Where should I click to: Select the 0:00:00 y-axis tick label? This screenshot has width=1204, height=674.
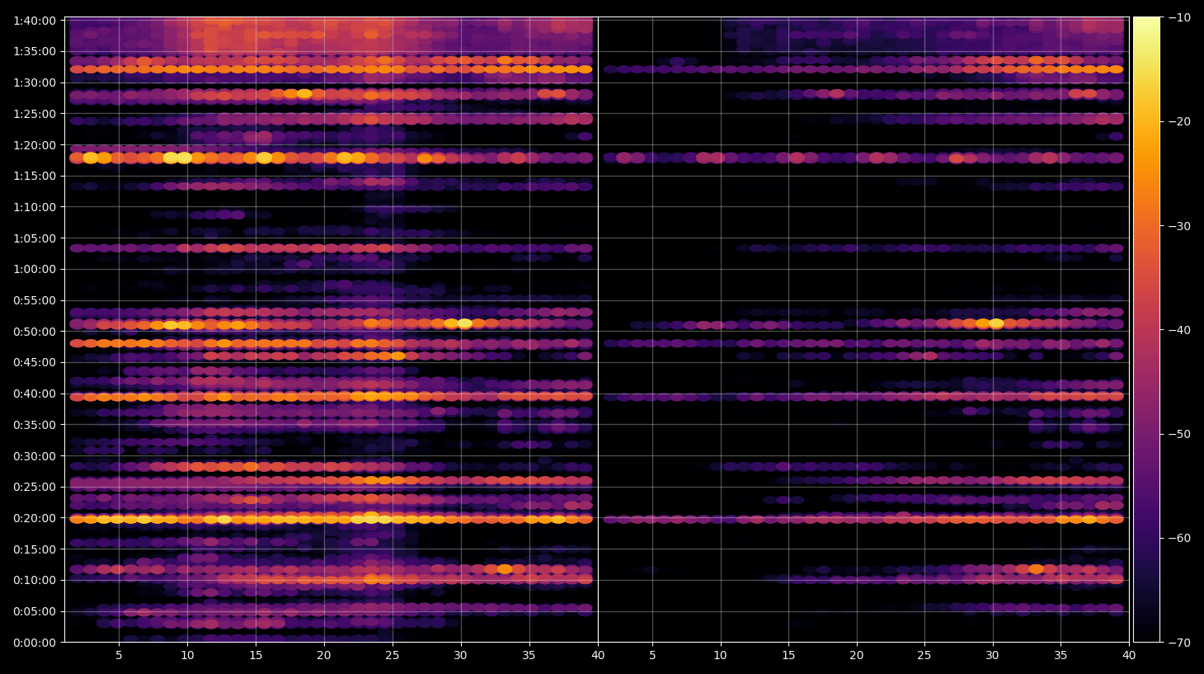35,643
